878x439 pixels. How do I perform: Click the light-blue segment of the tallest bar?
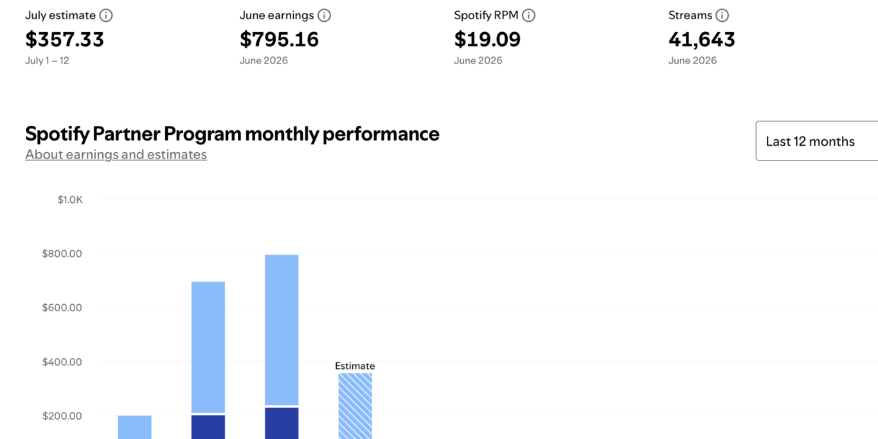[282, 330]
